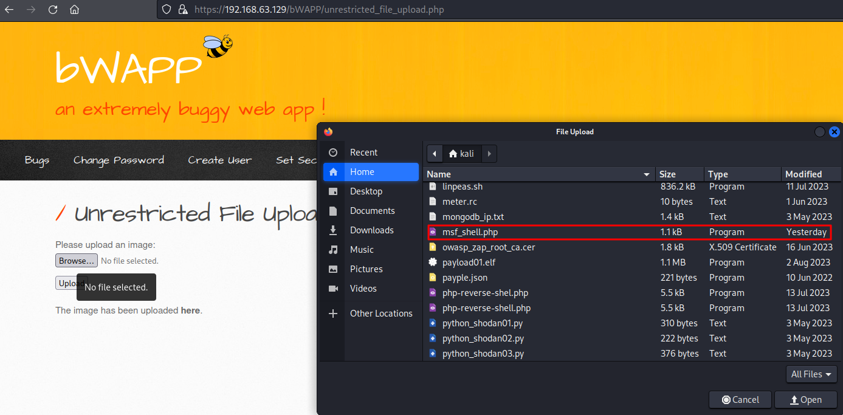Click the Documents icon in sidebar
The image size is (843, 415).
pyautogui.click(x=333, y=211)
